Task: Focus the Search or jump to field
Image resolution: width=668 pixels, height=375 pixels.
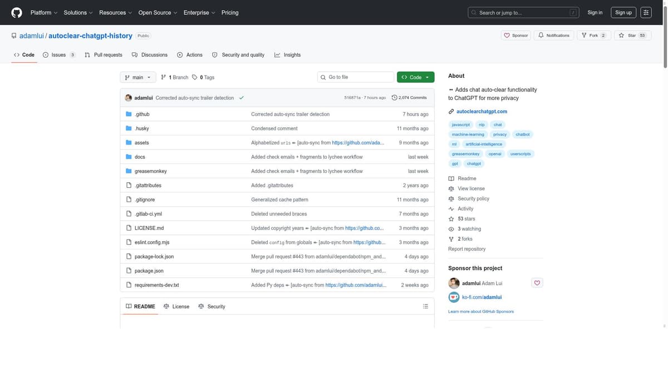Action: 523,12
